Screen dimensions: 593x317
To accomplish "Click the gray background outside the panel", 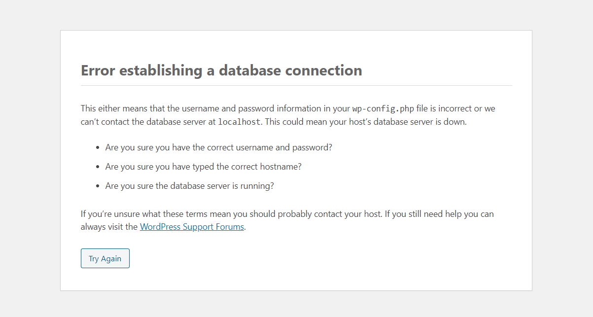I will [30, 158].
